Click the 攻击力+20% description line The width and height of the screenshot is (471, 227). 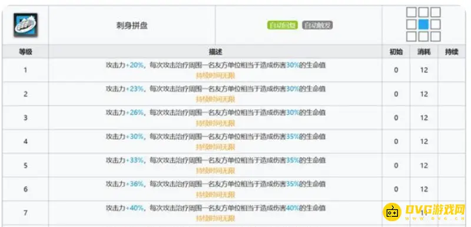[215, 65]
